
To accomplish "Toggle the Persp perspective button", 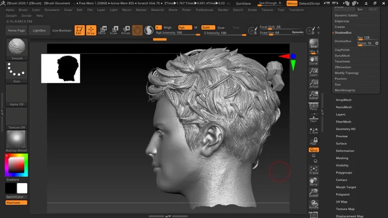I will tap(313, 106).
